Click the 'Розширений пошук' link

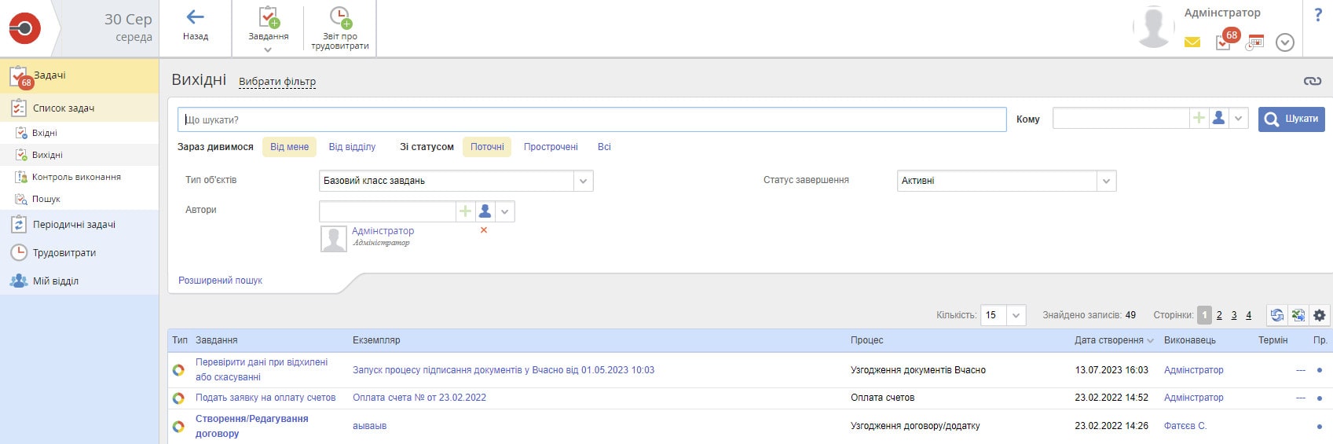220,281
